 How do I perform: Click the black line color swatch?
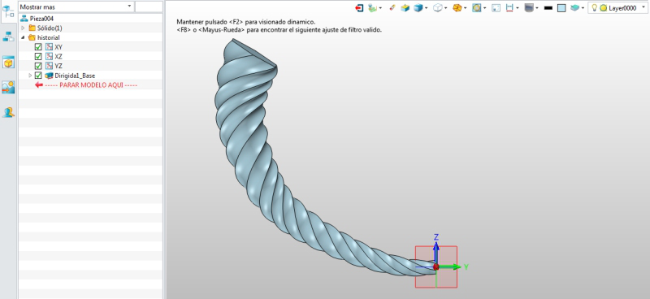(548, 8)
